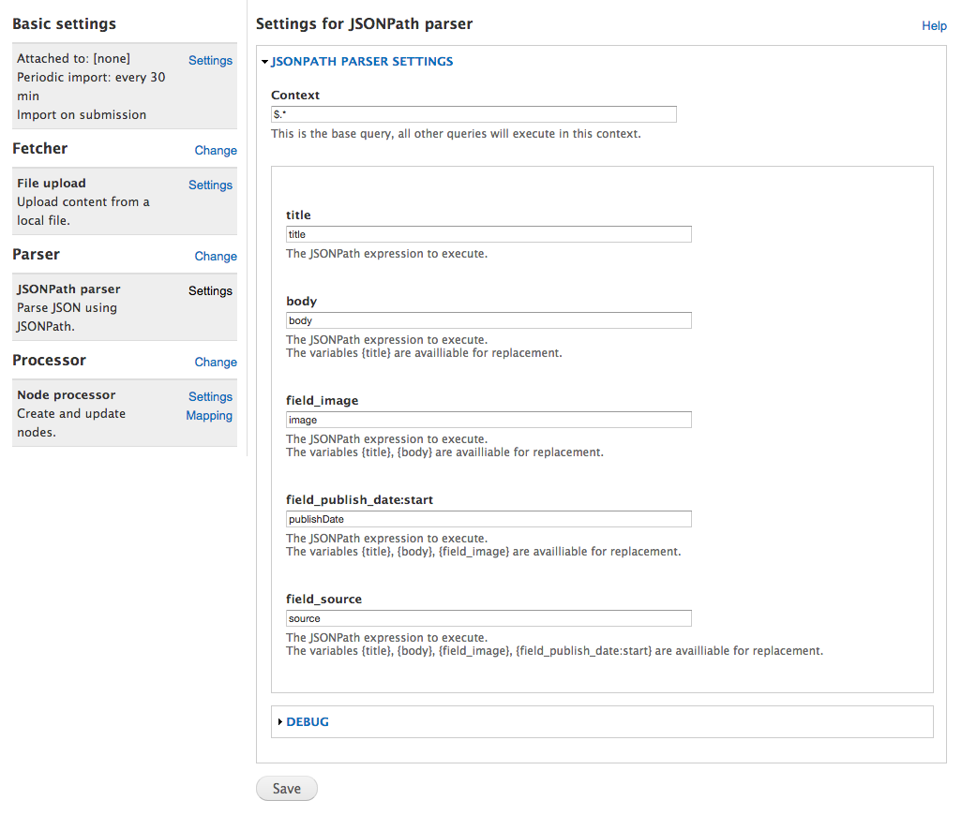Click the 'Node processor' label
Image resolution: width=962 pixels, height=815 pixels.
tap(67, 395)
